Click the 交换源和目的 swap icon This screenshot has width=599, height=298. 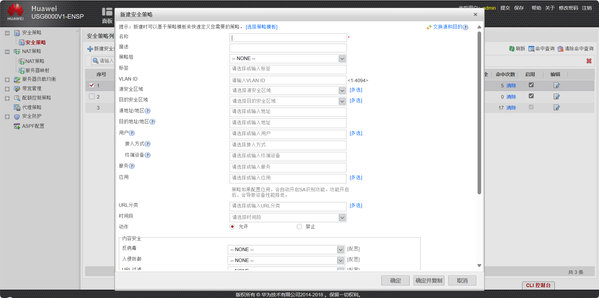(429, 27)
